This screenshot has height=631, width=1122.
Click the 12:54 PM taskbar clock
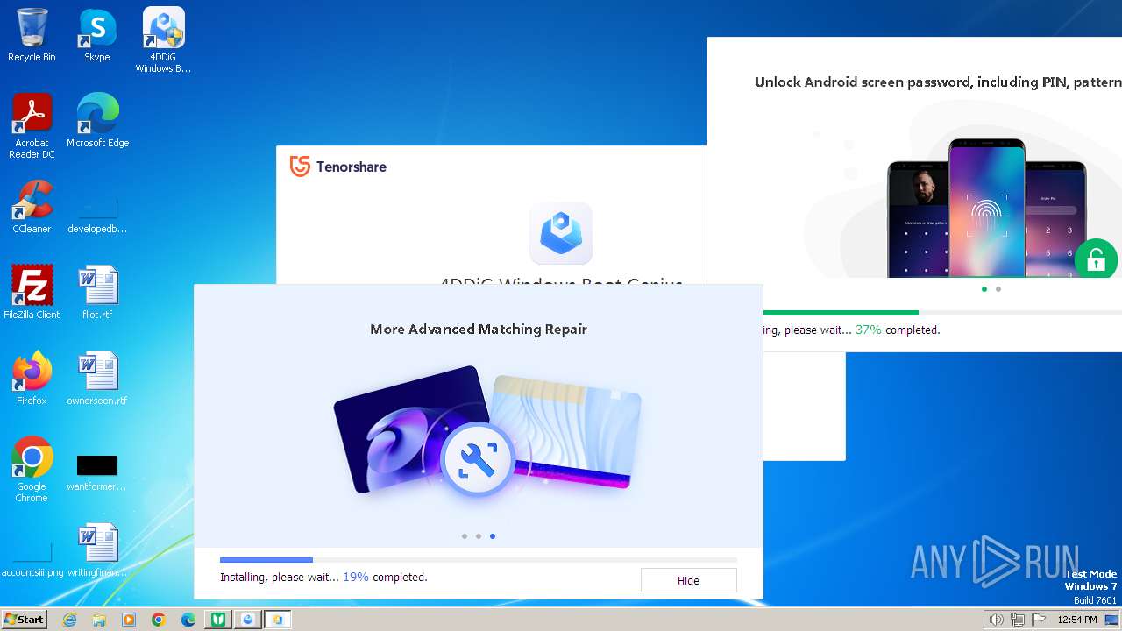[1077, 620]
